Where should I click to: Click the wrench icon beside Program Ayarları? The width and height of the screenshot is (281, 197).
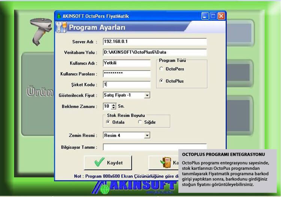[61, 27]
